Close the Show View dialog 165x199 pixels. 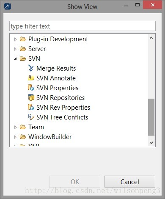[152, 5]
